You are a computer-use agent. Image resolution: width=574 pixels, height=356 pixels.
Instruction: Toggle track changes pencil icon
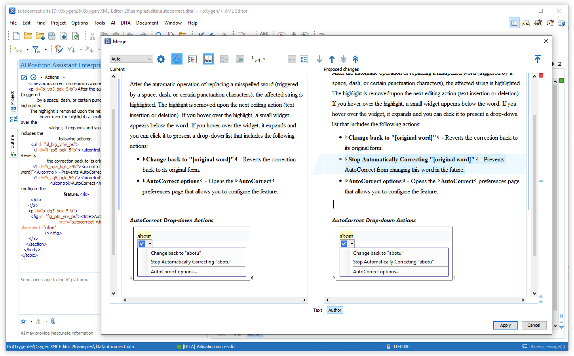click(59, 49)
